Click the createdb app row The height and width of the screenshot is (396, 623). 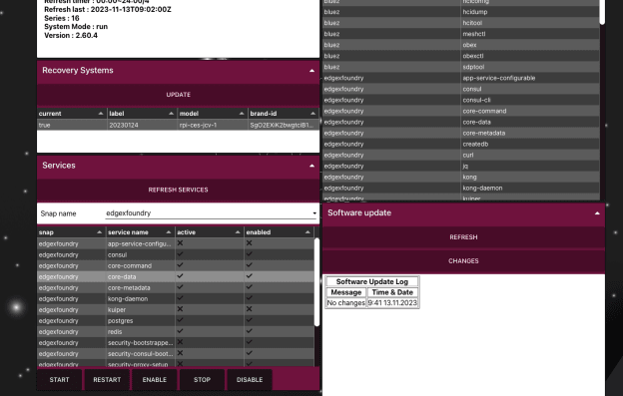[x=461, y=144]
